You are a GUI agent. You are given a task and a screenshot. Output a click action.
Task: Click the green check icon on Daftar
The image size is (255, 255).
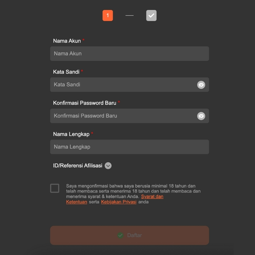point(120,236)
